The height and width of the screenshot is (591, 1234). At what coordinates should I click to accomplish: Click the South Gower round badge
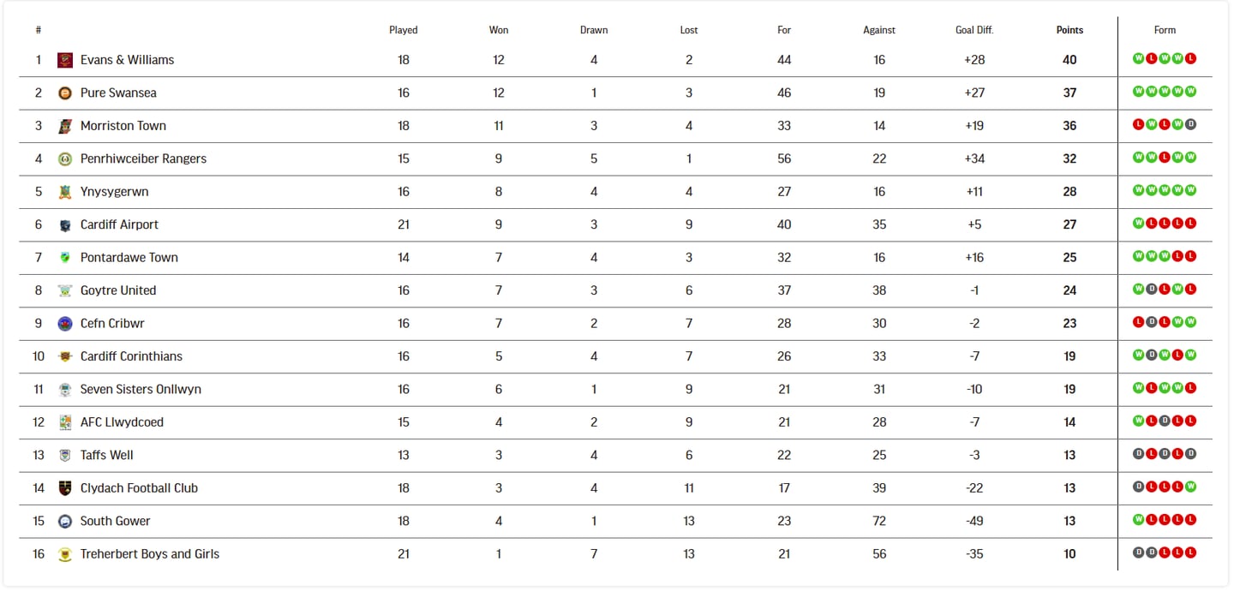(x=65, y=521)
